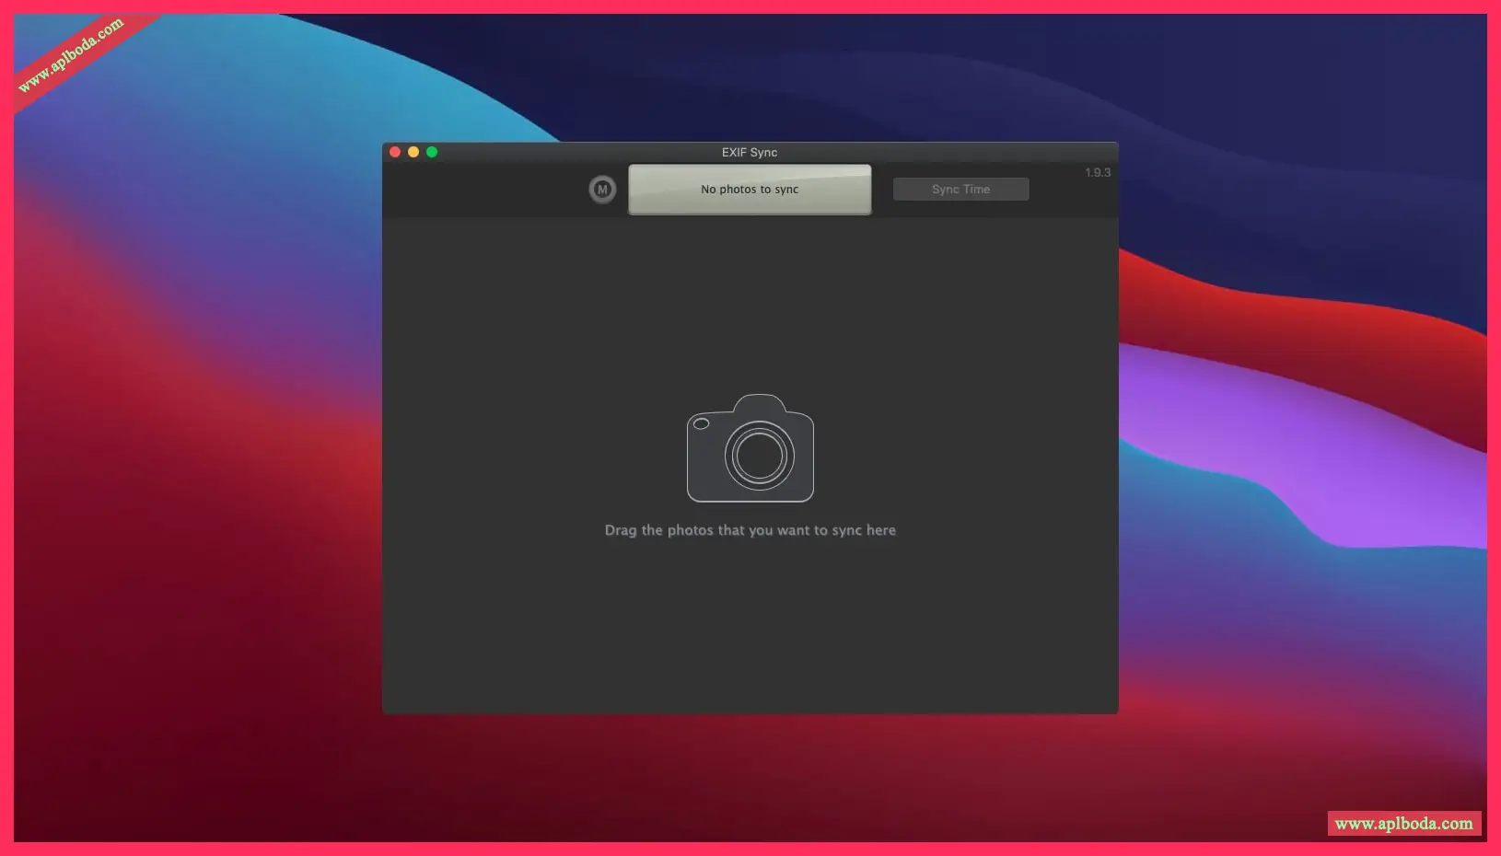Viewport: 1501px width, 856px height.
Task: Click the blue wallpaper area above window
Action: point(737,74)
